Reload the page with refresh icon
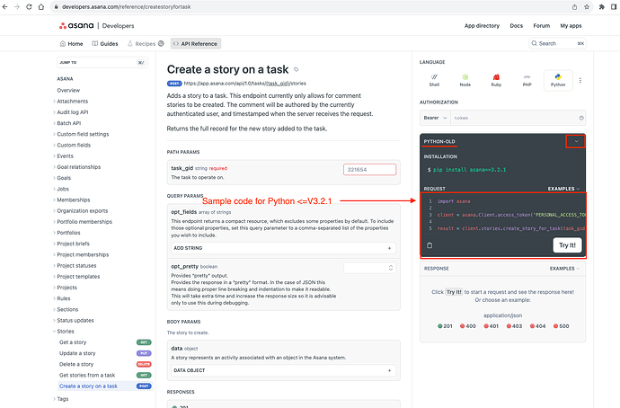This screenshot has height=408, width=620. pyautogui.click(x=29, y=6)
